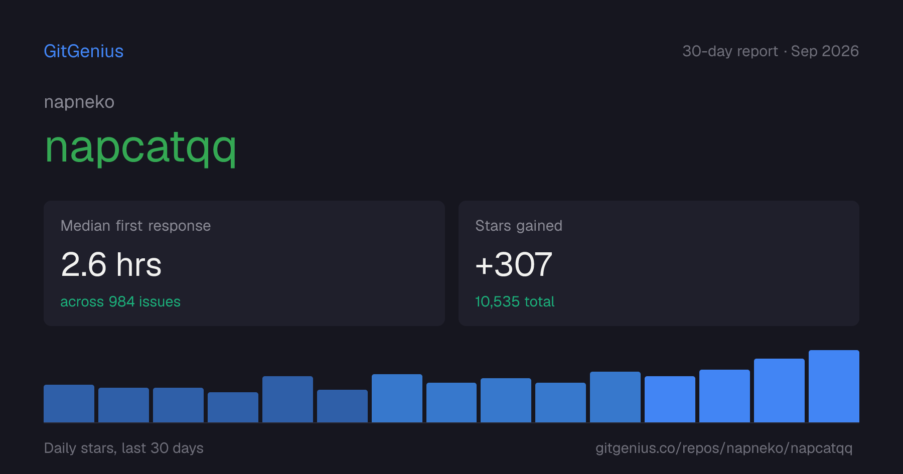
Task: Click the first bar in daily stars chart
Action: click(69, 403)
